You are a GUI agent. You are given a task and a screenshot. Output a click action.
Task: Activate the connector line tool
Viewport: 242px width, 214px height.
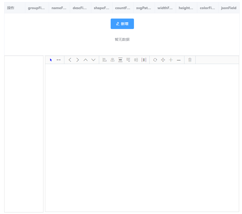coord(59,60)
